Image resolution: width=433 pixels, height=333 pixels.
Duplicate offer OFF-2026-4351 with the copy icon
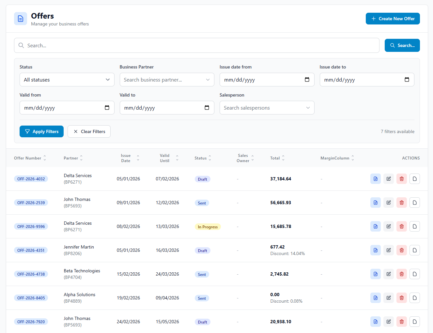point(414,250)
